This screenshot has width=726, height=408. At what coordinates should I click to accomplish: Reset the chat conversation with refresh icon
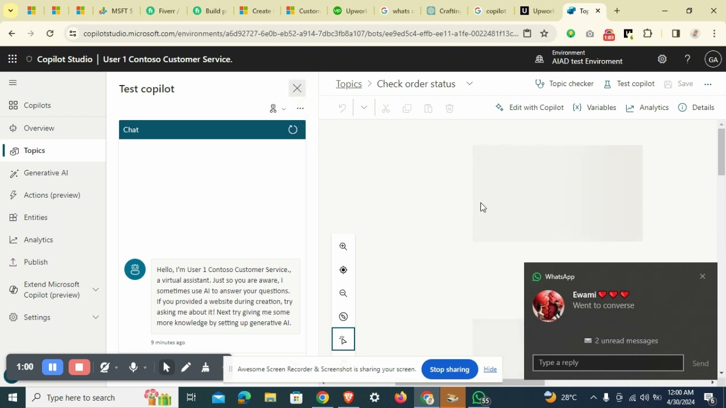click(x=293, y=130)
